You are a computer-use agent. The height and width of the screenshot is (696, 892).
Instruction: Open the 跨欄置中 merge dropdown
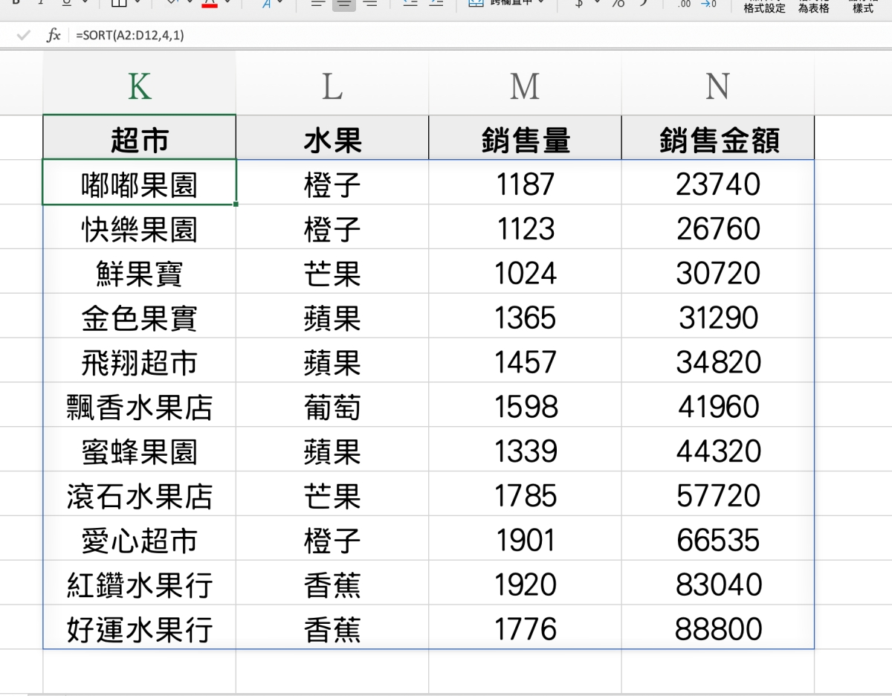tap(540, 3)
